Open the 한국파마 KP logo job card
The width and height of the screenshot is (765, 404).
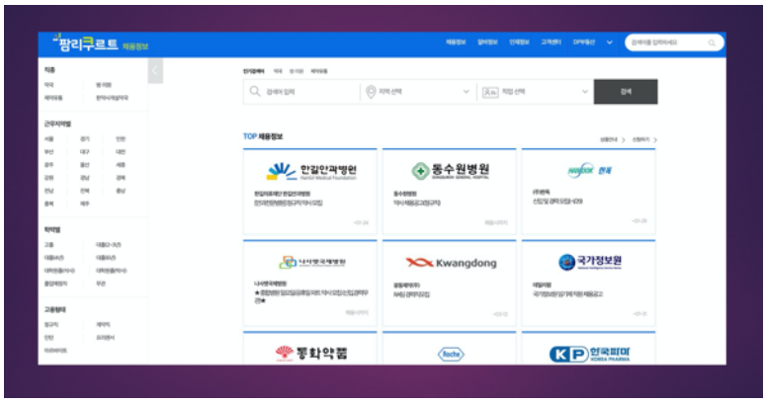tap(588, 349)
